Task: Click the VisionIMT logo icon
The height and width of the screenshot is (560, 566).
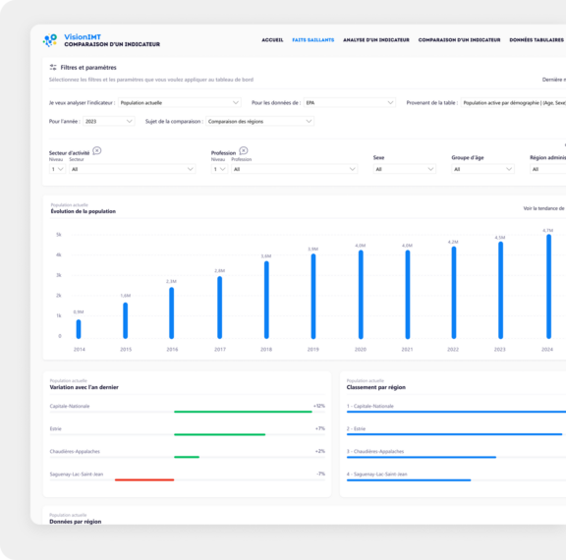Action: click(50, 40)
